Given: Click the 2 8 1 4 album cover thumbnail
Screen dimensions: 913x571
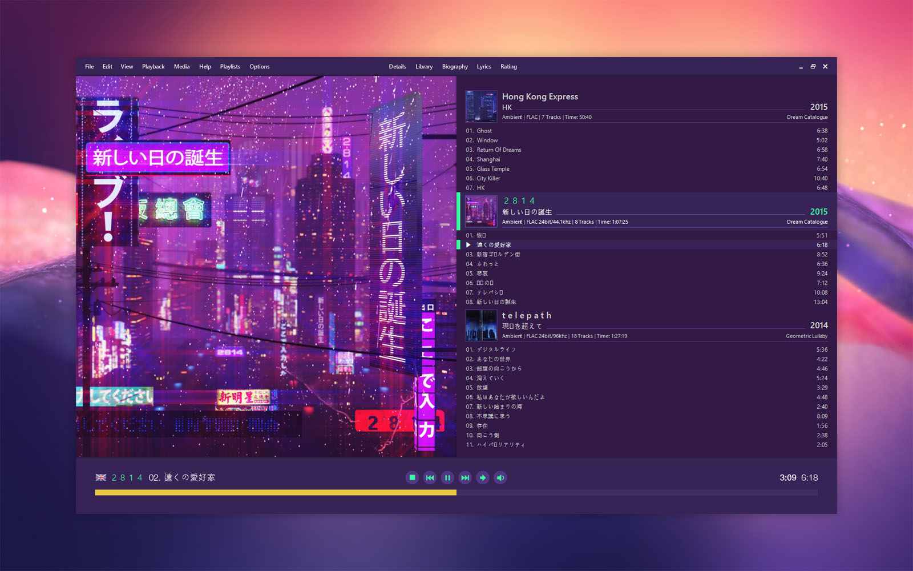Looking at the screenshot, I should pos(481,211).
